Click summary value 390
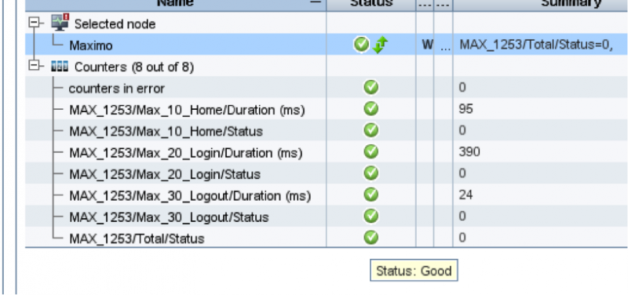The width and height of the screenshot is (628, 295). pyautogui.click(x=469, y=151)
